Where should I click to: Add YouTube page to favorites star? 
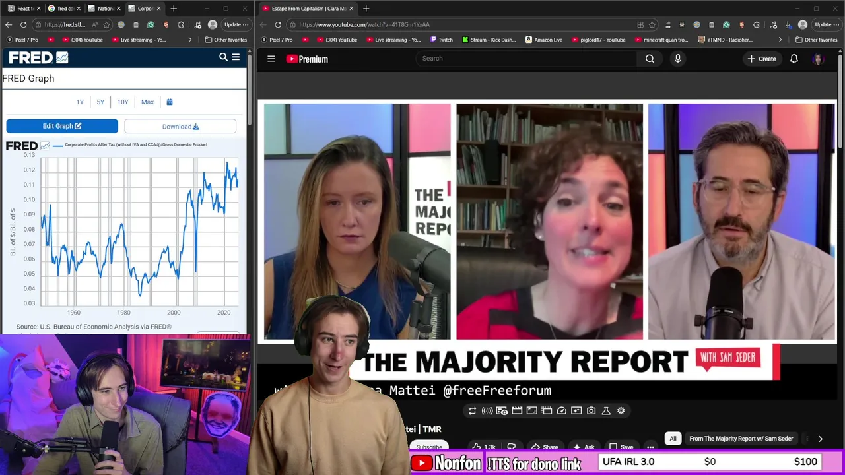[652, 25]
